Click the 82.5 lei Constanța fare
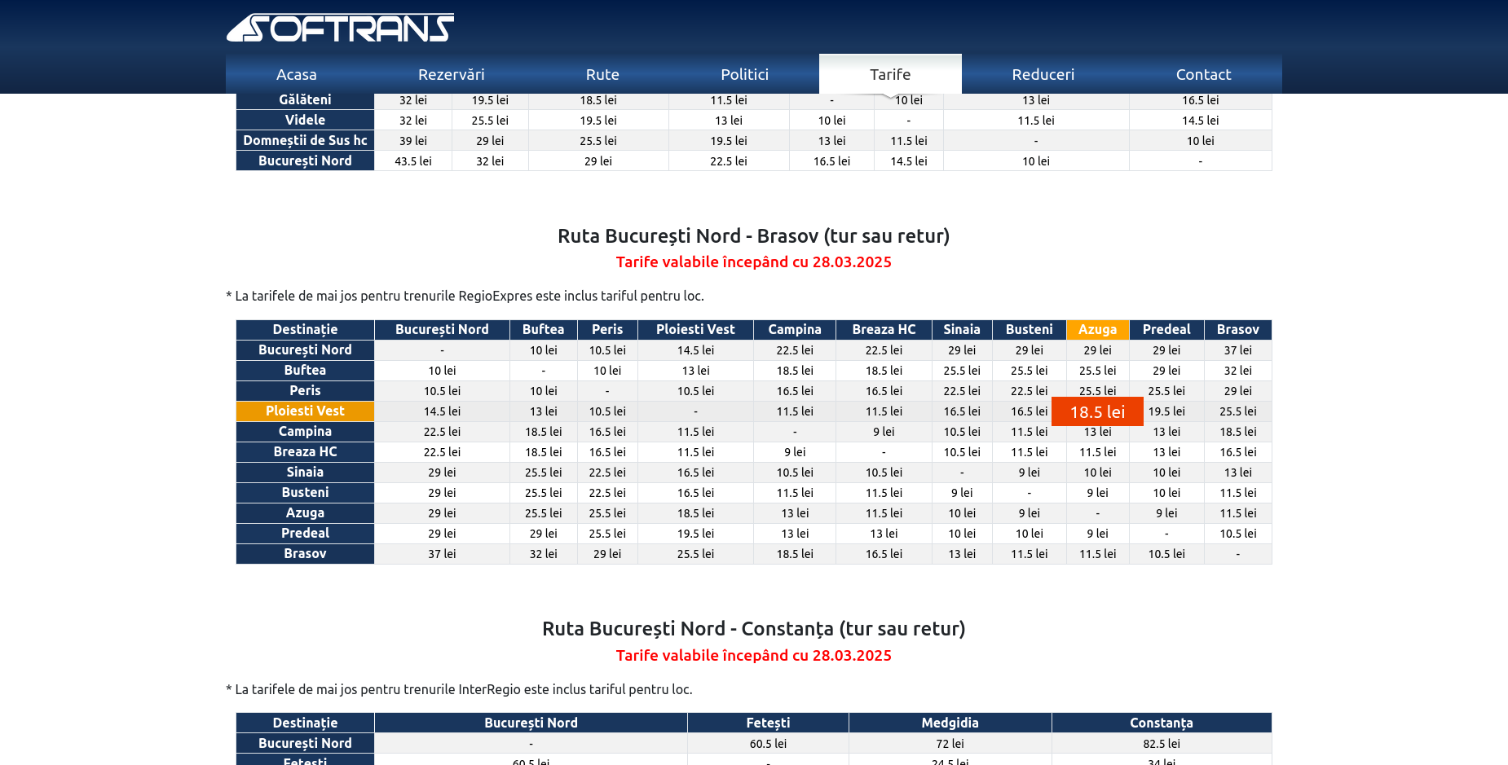 click(1161, 743)
